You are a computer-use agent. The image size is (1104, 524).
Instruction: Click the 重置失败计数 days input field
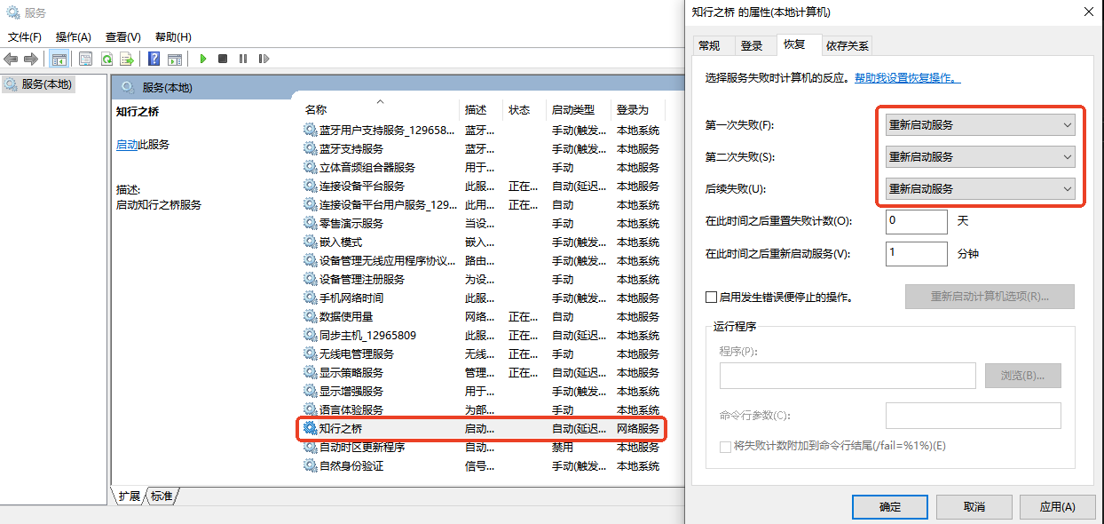pyautogui.click(x=916, y=221)
